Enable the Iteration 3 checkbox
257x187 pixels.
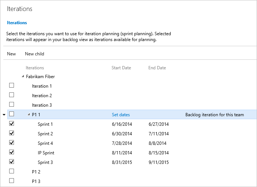(12, 104)
